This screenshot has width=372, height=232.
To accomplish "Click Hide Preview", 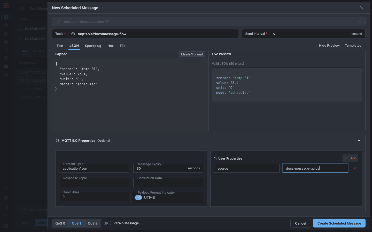I will [x=329, y=45].
